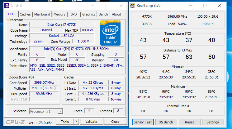232x129 pixels.
Task: Open the Mainboard tab
Action: coord(42,14)
